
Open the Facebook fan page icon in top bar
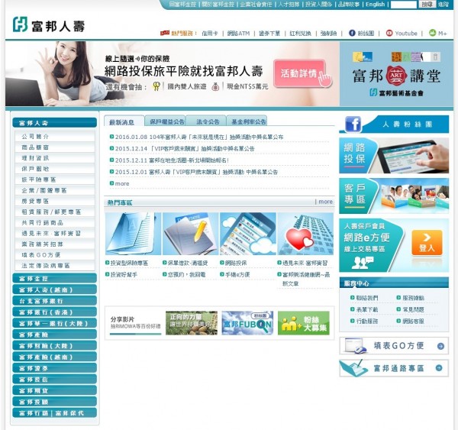(x=352, y=33)
